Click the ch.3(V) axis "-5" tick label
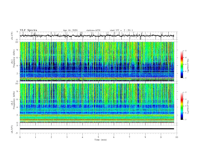This screenshot has width=199, height=154. point(17,133)
